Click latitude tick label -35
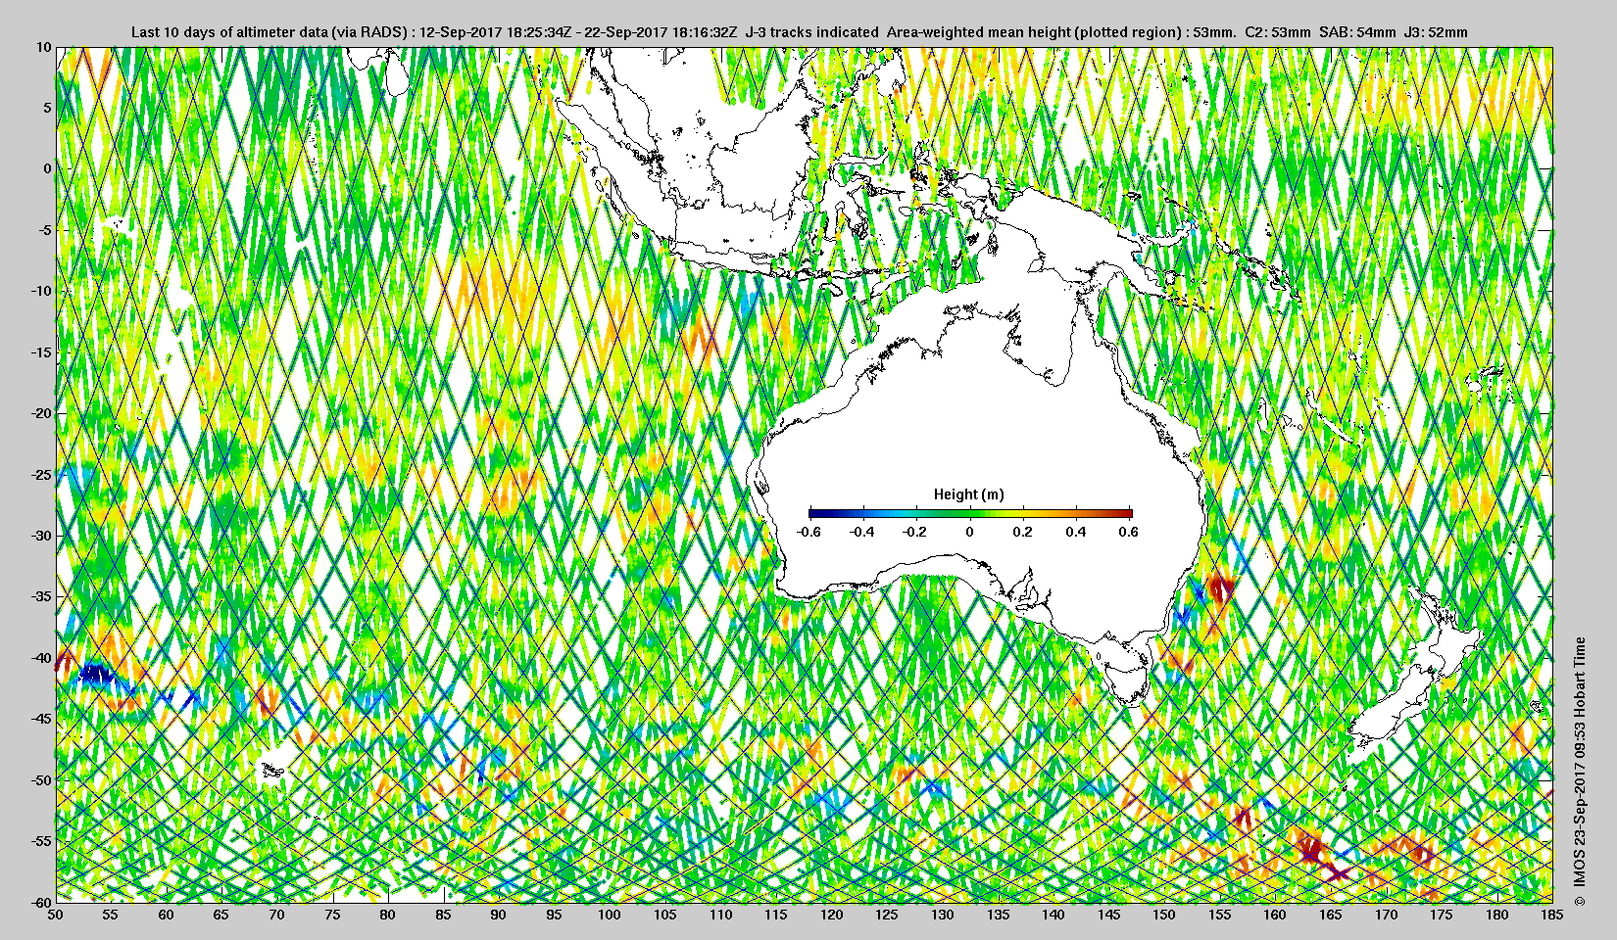The height and width of the screenshot is (940, 1617). pyautogui.click(x=39, y=596)
